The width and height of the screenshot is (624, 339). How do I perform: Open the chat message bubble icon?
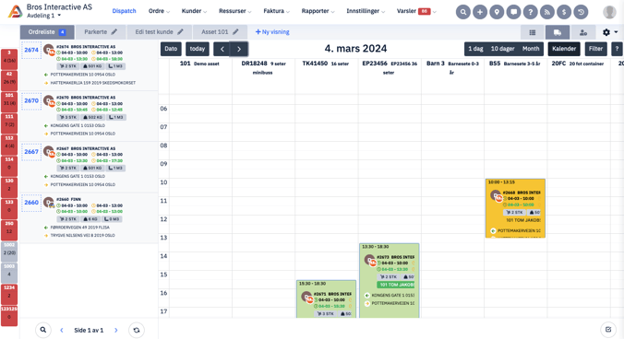coord(514,12)
